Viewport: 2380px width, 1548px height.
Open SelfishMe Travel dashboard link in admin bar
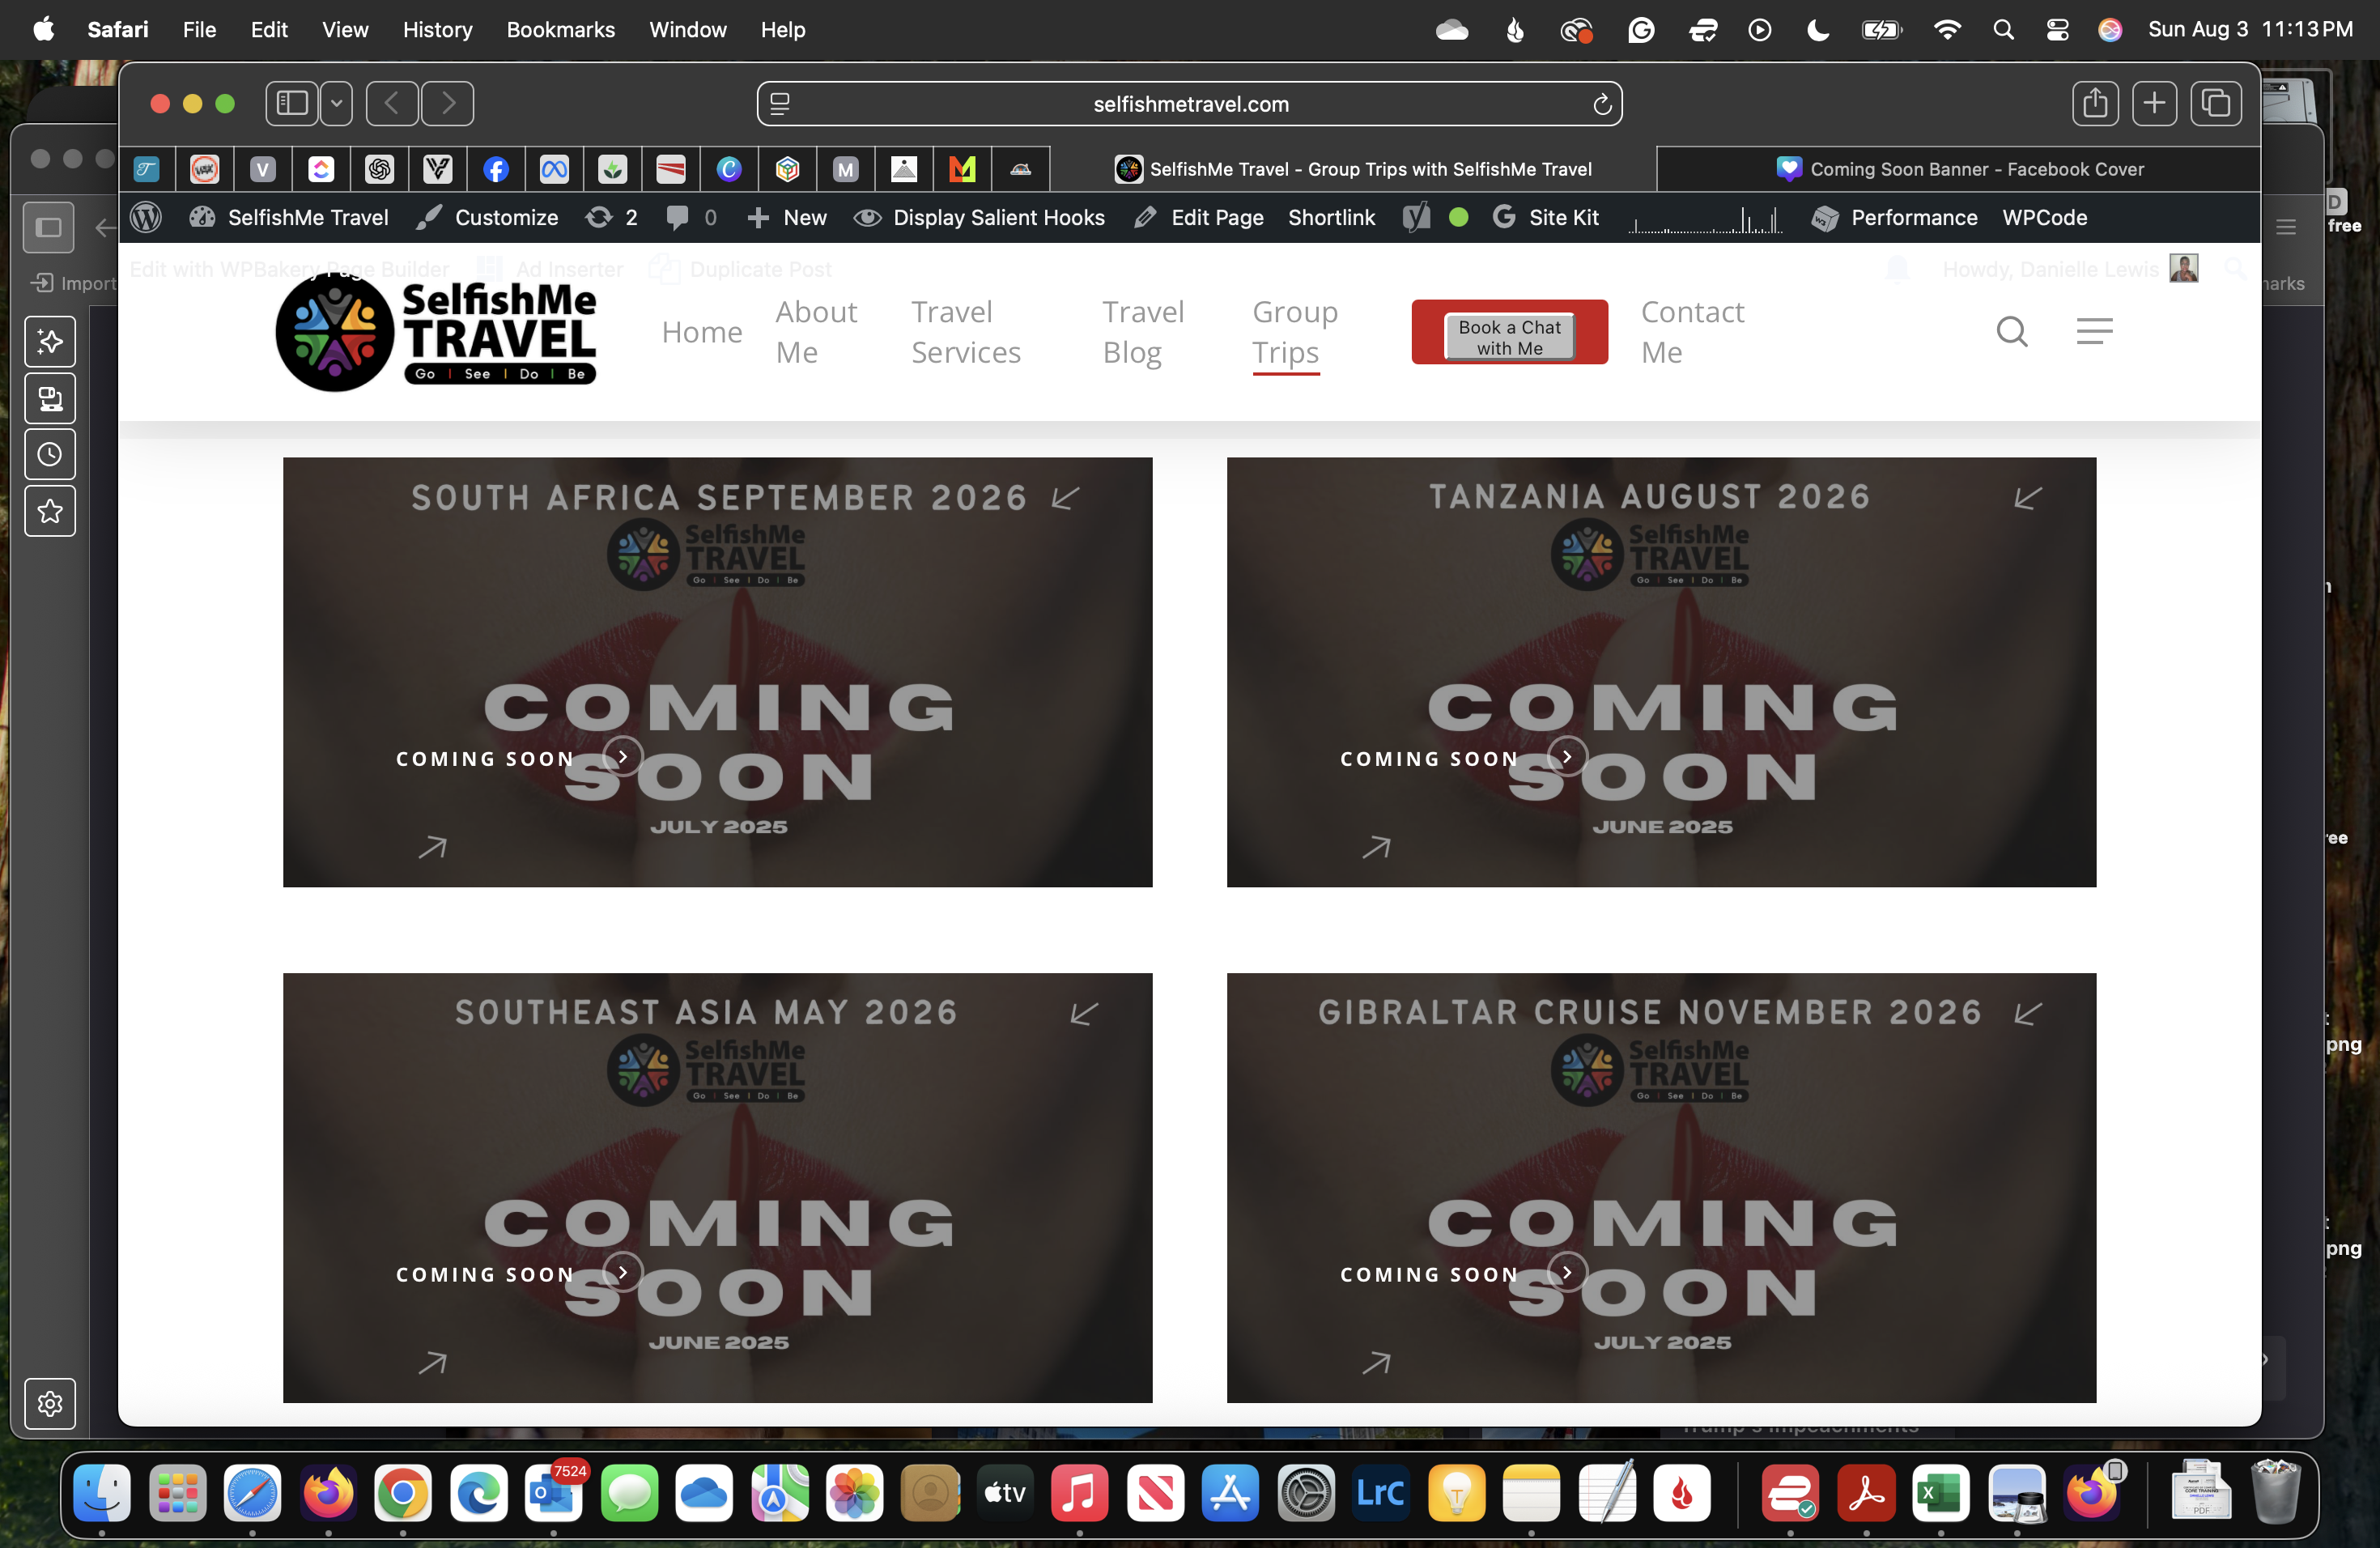coord(289,217)
